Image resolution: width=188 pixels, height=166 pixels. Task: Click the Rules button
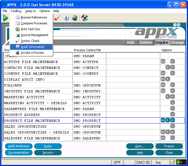coord(48,146)
